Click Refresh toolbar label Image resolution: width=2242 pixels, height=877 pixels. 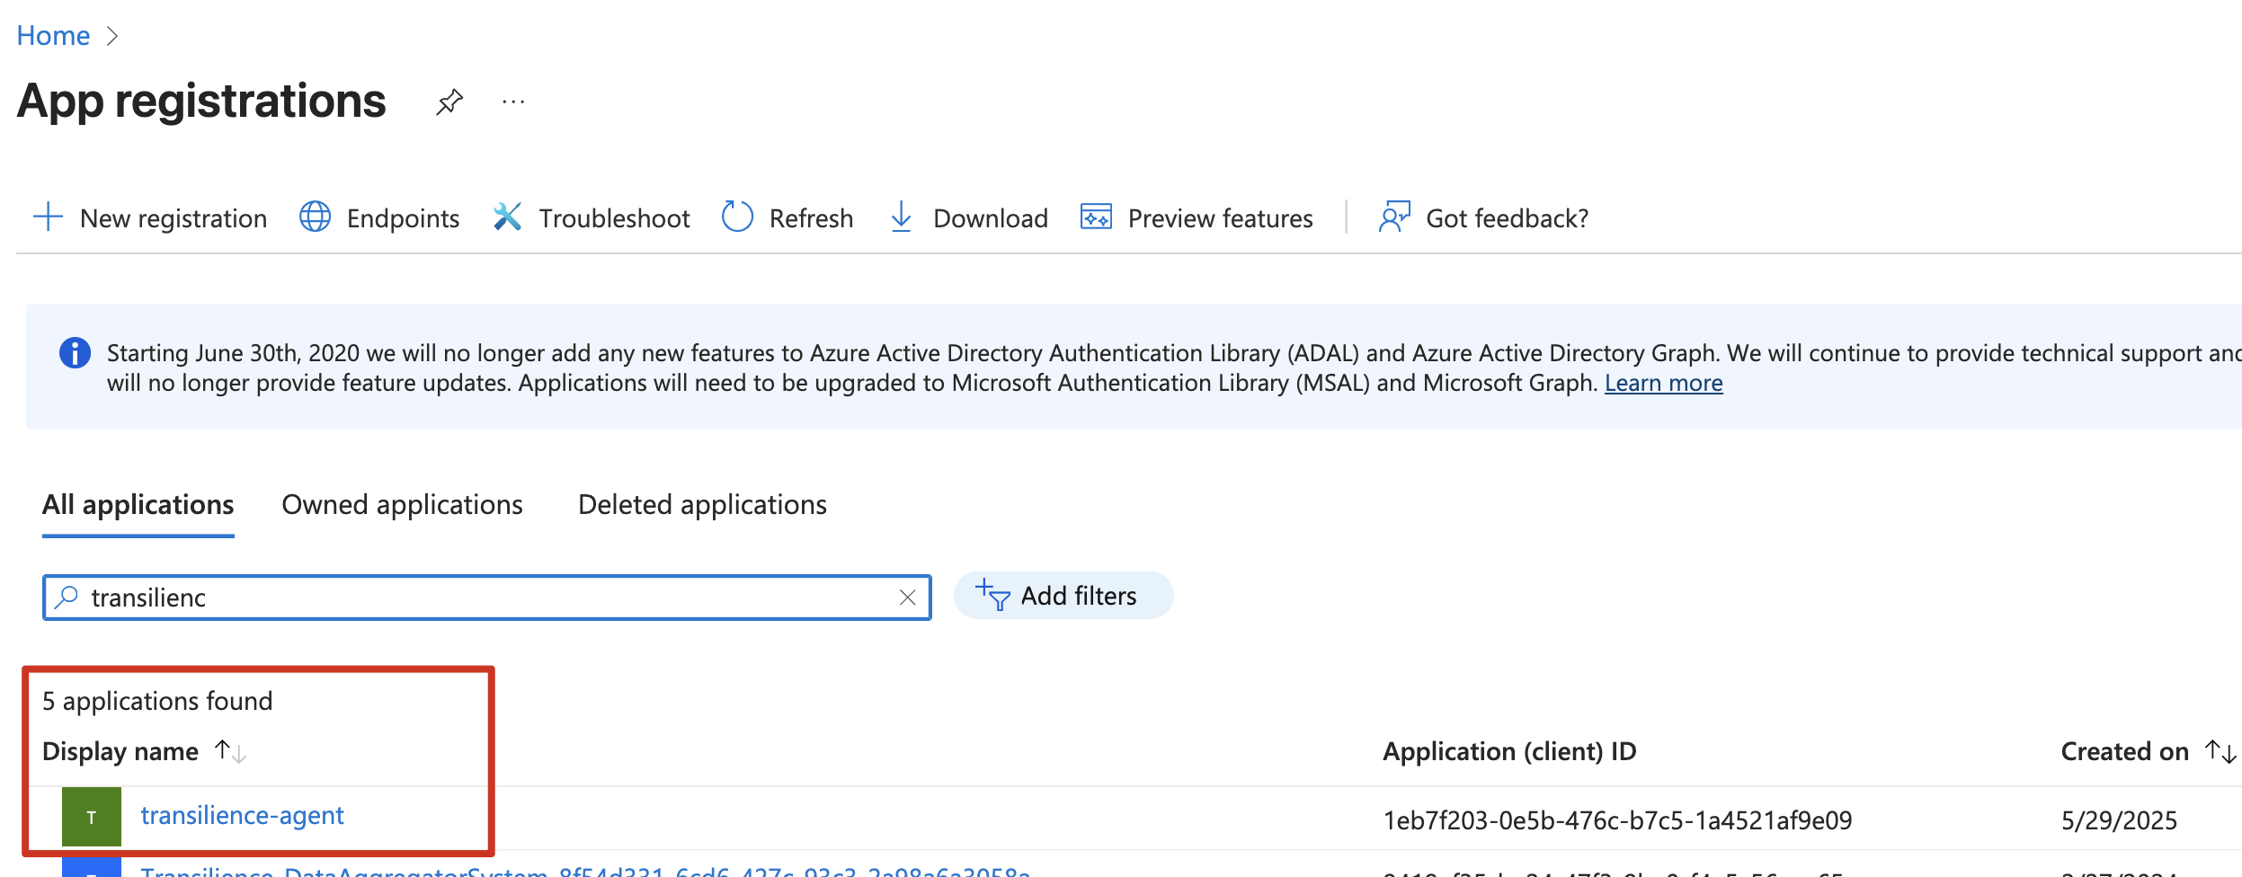(x=812, y=218)
